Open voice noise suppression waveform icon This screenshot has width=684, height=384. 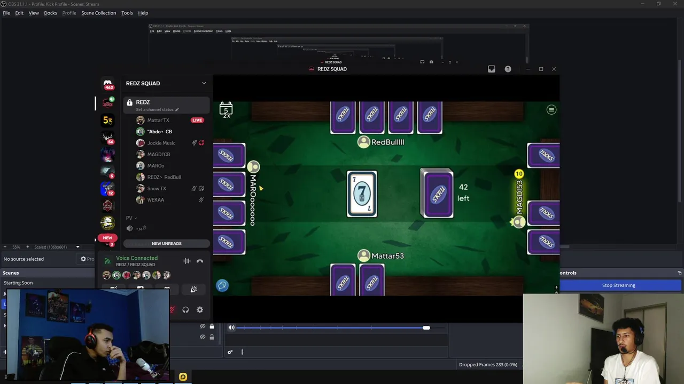(x=187, y=261)
